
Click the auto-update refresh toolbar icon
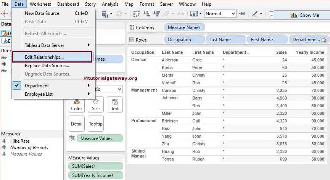pyautogui.click(x=119, y=14)
